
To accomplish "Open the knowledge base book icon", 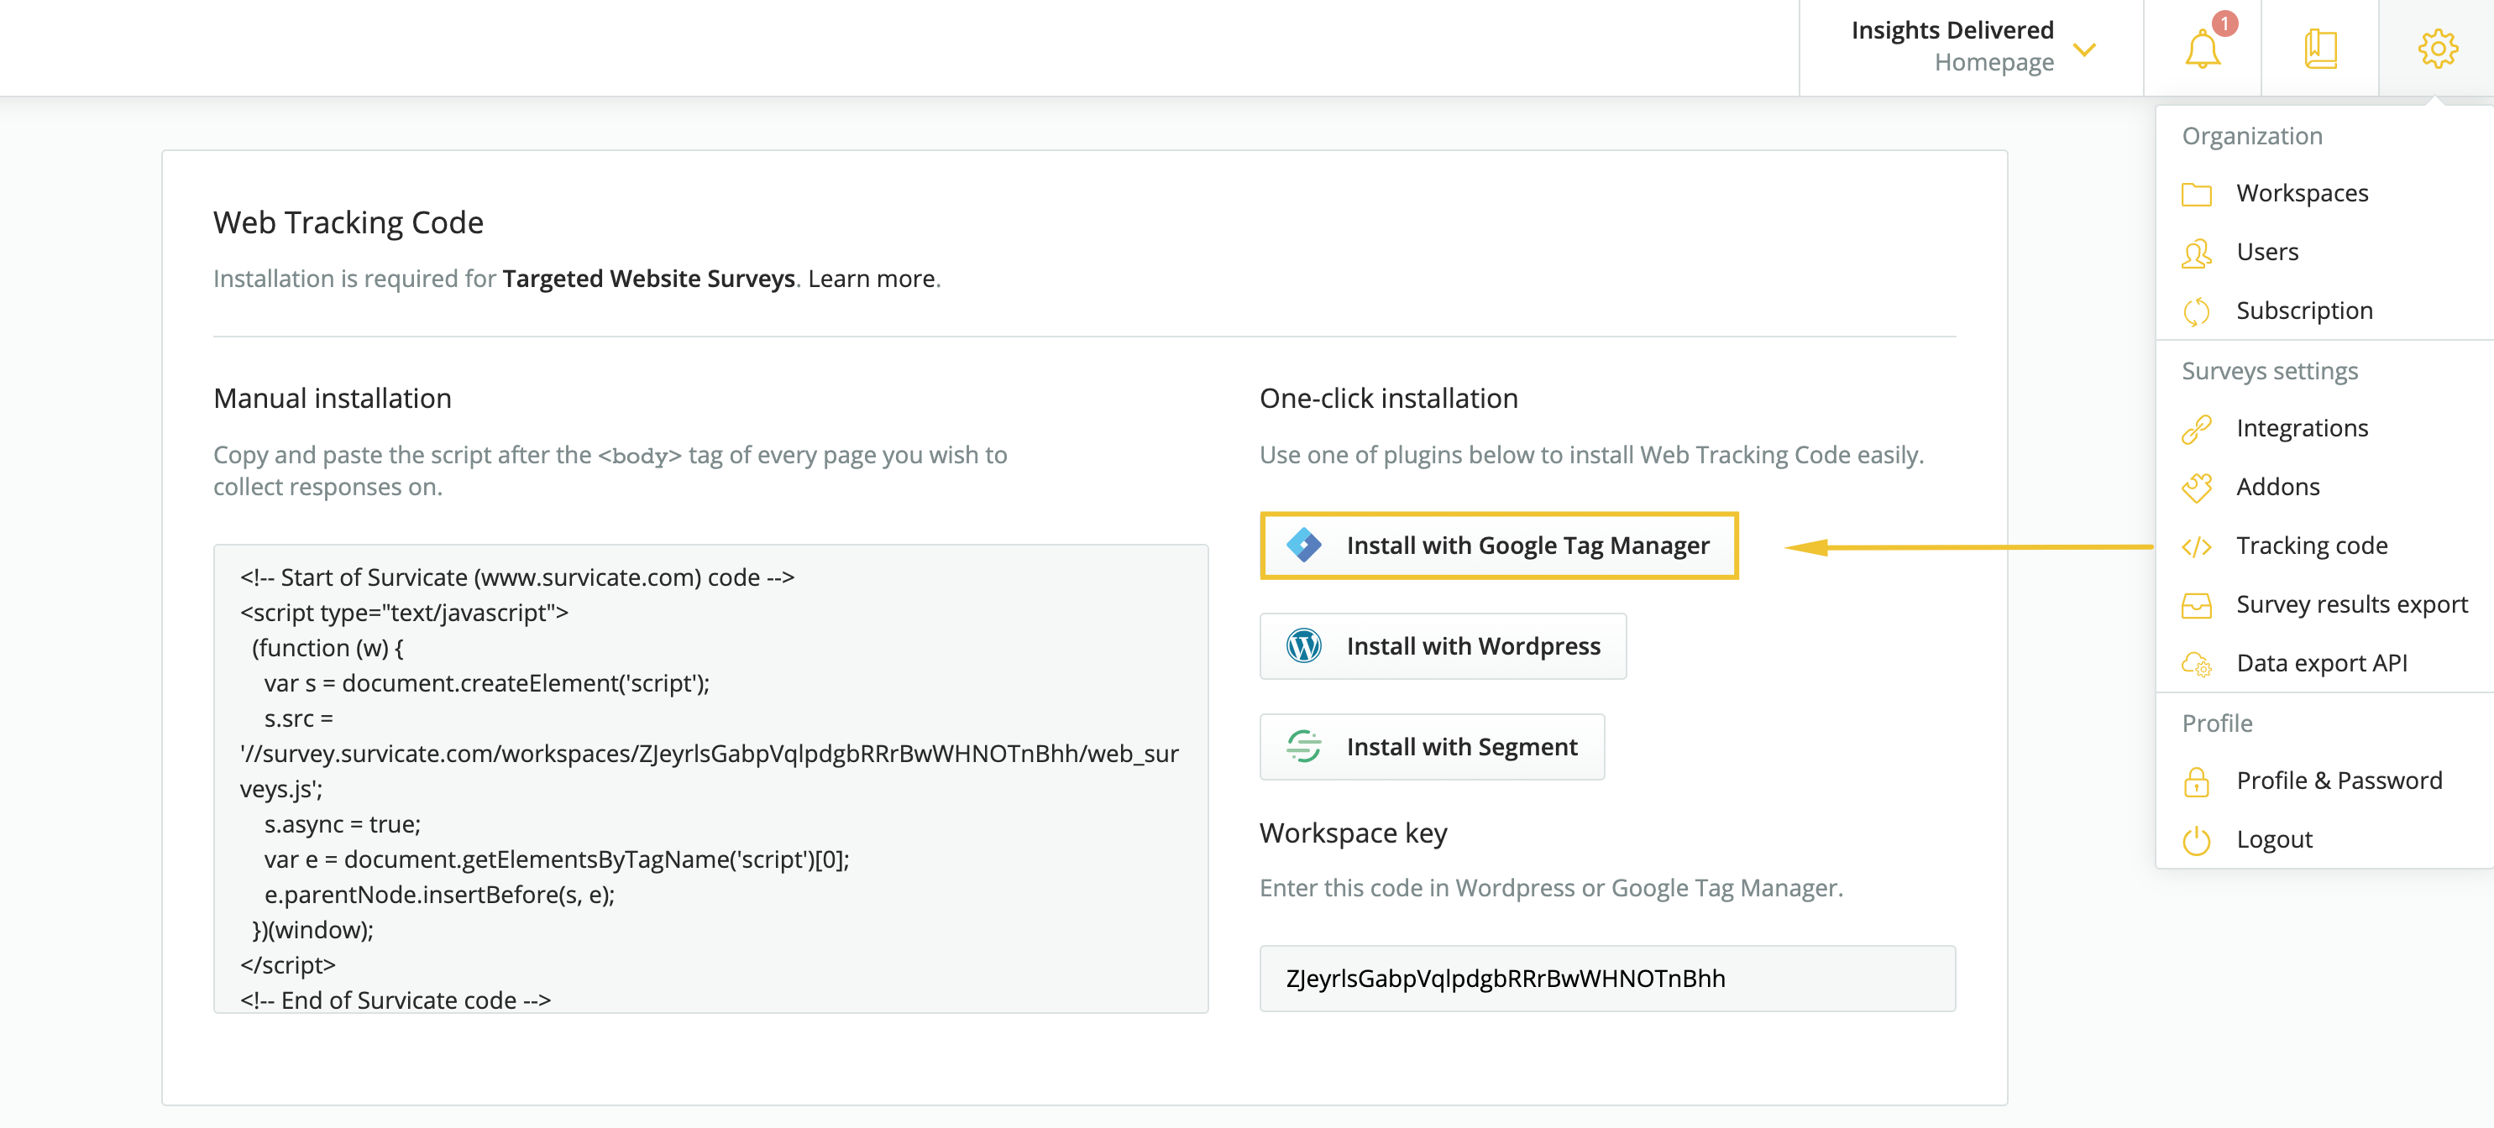I will (x=2319, y=49).
